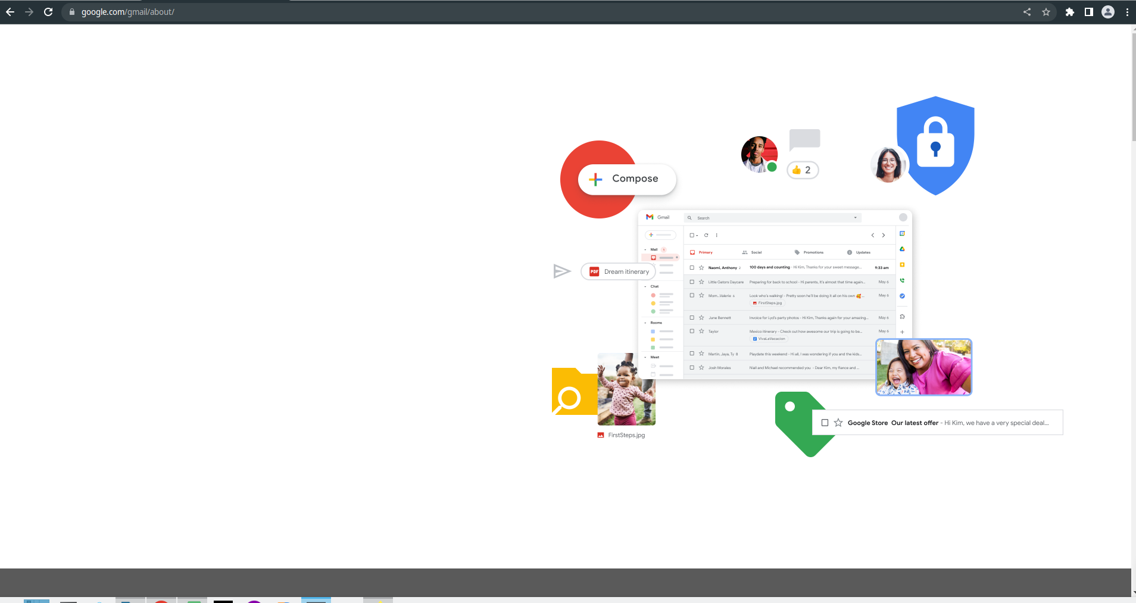Viewport: 1136px width, 603px height.
Task: Select the Primary inbox tab
Action: (x=701, y=252)
